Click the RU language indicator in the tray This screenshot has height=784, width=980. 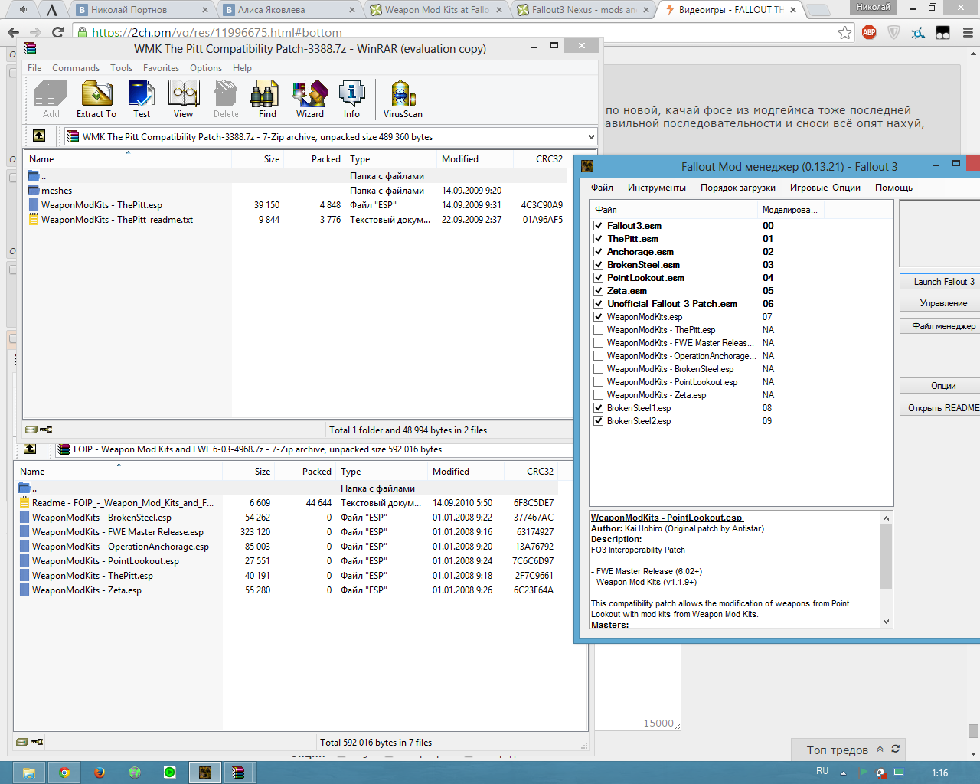822,771
